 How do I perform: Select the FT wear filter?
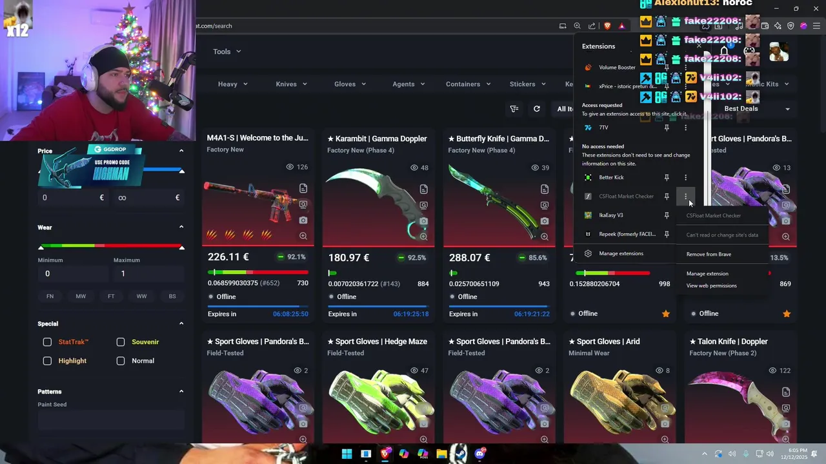(x=111, y=296)
